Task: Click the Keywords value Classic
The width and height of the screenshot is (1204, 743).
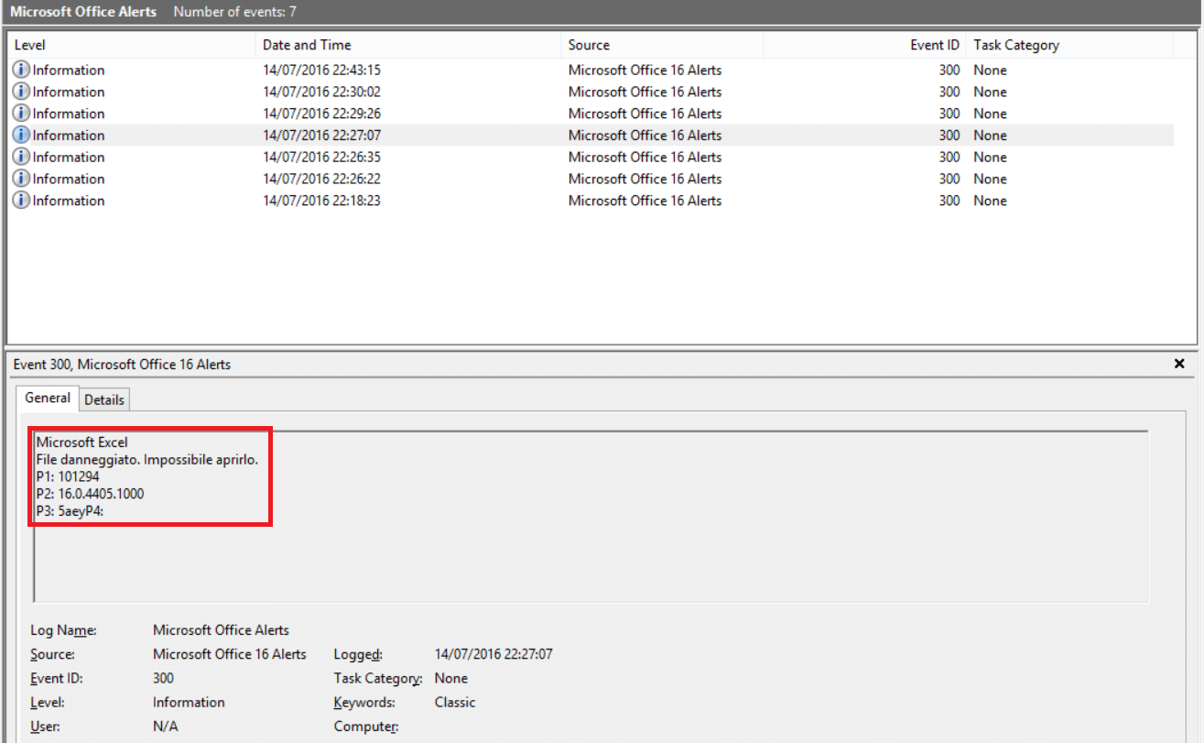Action: tap(455, 702)
